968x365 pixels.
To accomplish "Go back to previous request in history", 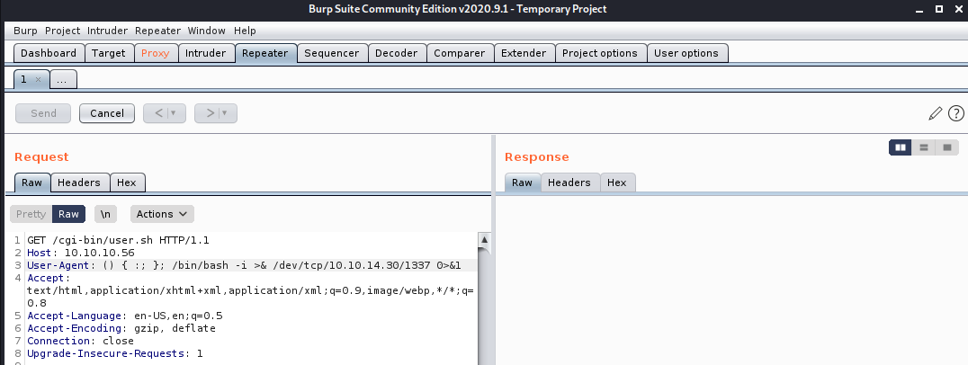I will click(158, 113).
